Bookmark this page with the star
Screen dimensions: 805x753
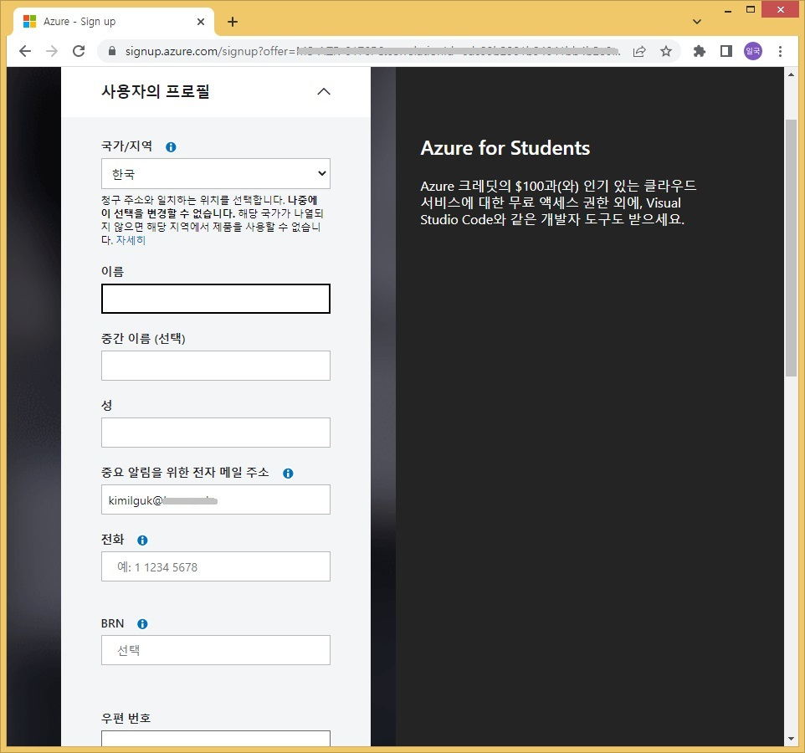click(666, 51)
